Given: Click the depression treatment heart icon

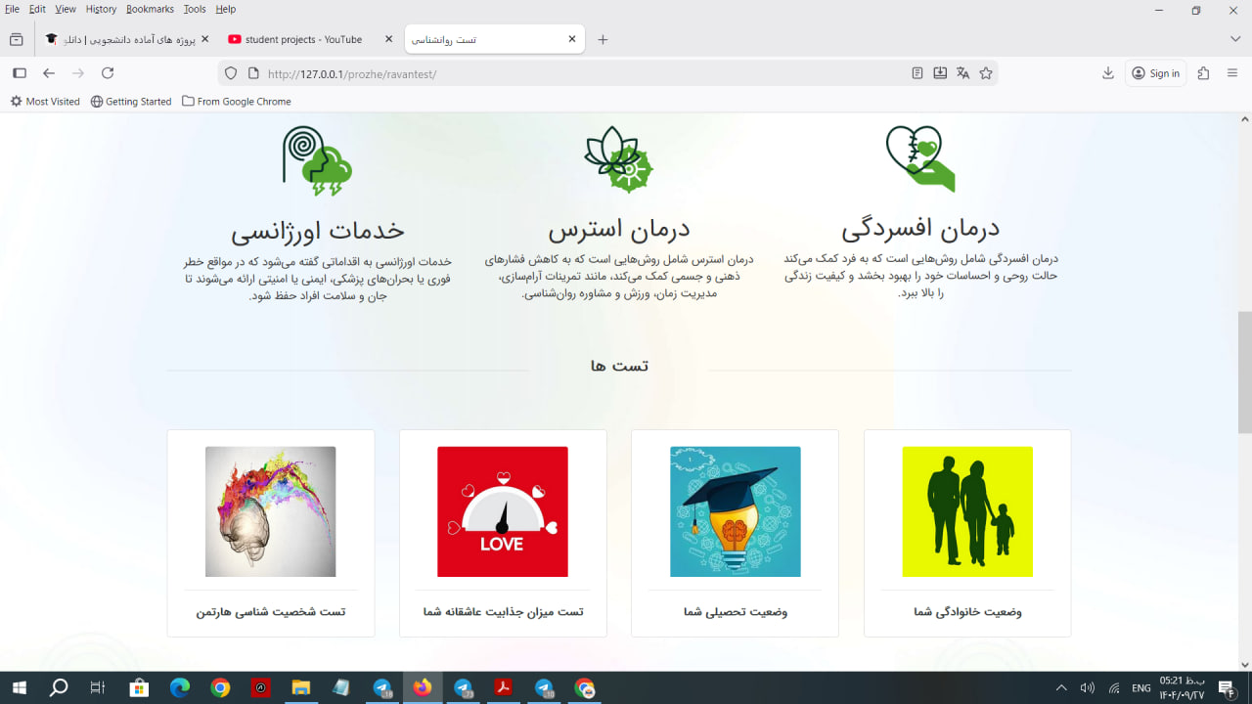Looking at the screenshot, I should point(919,158).
